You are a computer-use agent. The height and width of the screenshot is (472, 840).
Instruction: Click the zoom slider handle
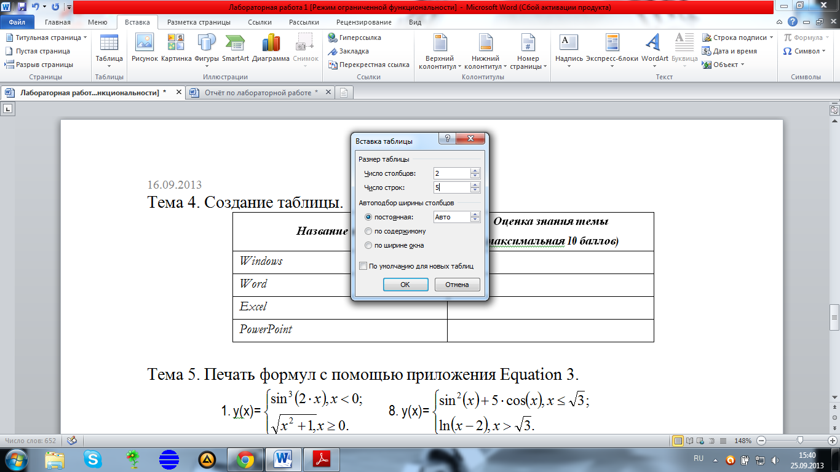coord(800,441)
